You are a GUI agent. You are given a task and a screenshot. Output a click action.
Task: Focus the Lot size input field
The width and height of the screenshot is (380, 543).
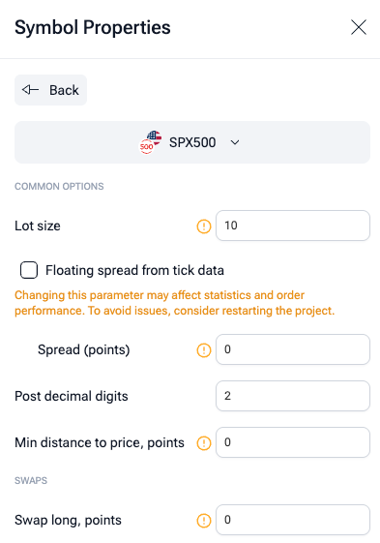(293, 226)
